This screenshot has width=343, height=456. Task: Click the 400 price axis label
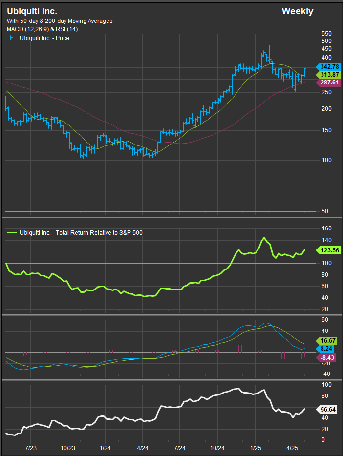(326, 58)
